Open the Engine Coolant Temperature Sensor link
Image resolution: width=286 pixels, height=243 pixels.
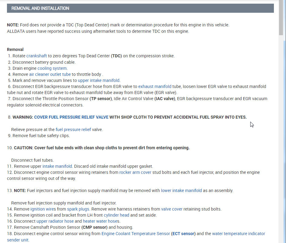click(136, 234)
